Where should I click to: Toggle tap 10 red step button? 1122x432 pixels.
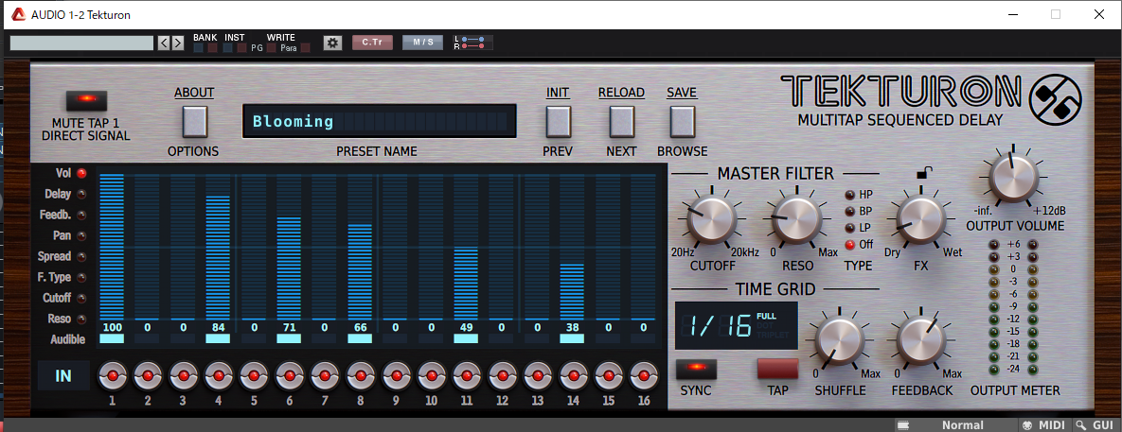coord(431,375)
